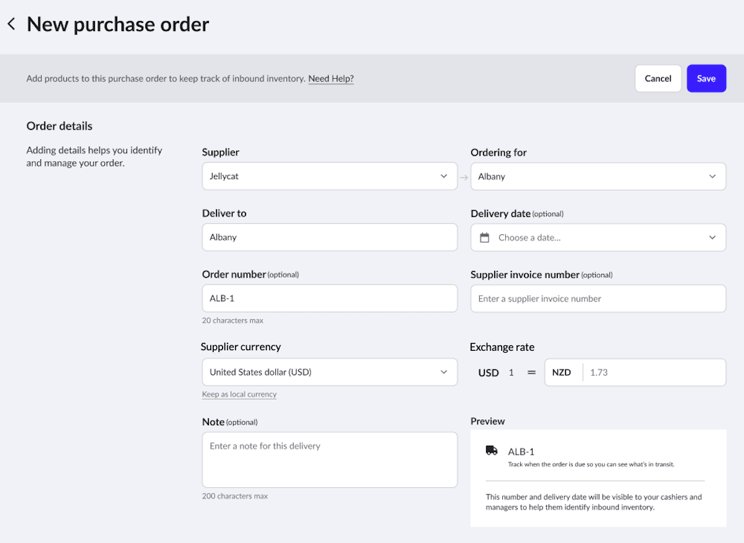Open the Delivery date picker
Image resolution: width=744 pixels, height=543 pixels.
click(598, 237)
